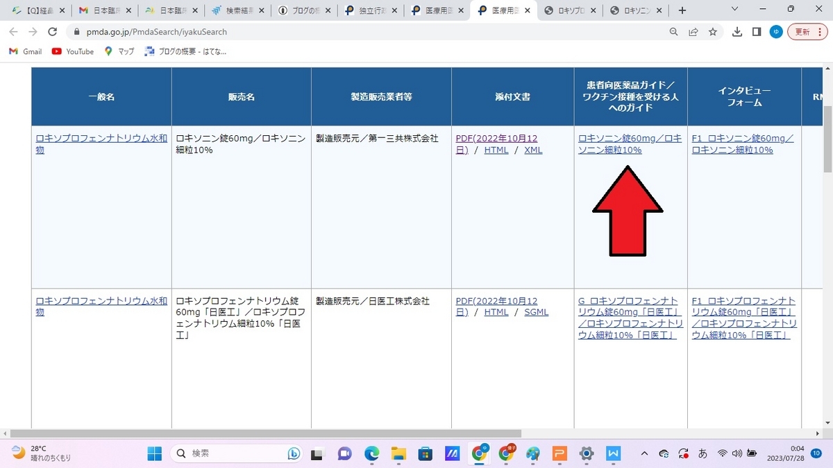Click the 販売名 column header
The height and width of the screenshot is (468, 833).
pyautogui.click(x=242, y=96)
